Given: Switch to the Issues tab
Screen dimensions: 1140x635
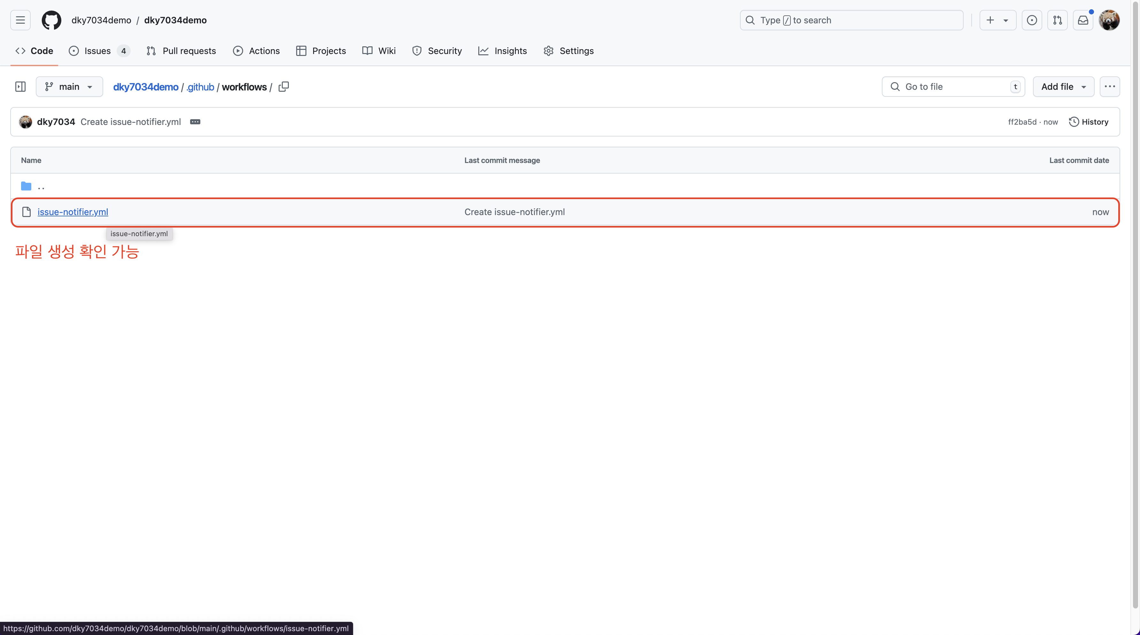Looking at the screenshot, I should click(97, 51).
